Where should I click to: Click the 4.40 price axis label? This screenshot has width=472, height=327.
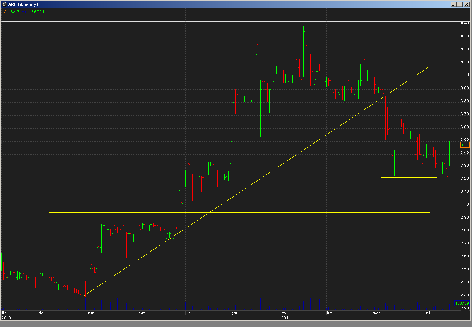[x=464, y=23]
